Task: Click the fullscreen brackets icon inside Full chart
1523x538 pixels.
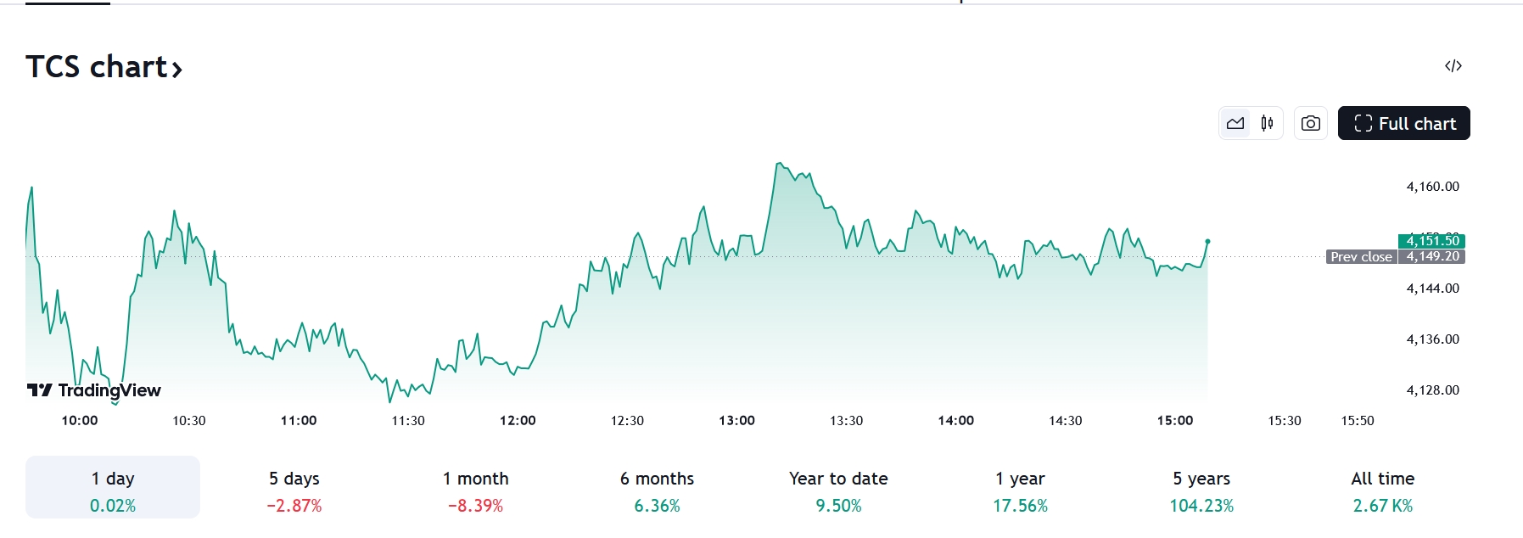Action: tap(1363, 122)
